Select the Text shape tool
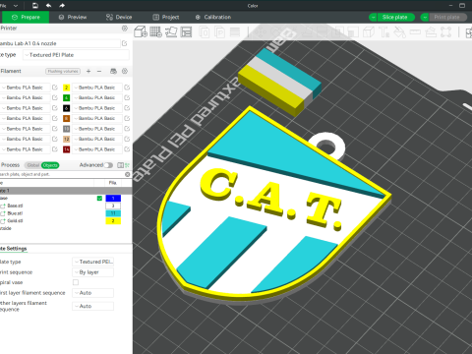Image resolution: width=472 pixels, height=354 pixels. pos(383,32)
